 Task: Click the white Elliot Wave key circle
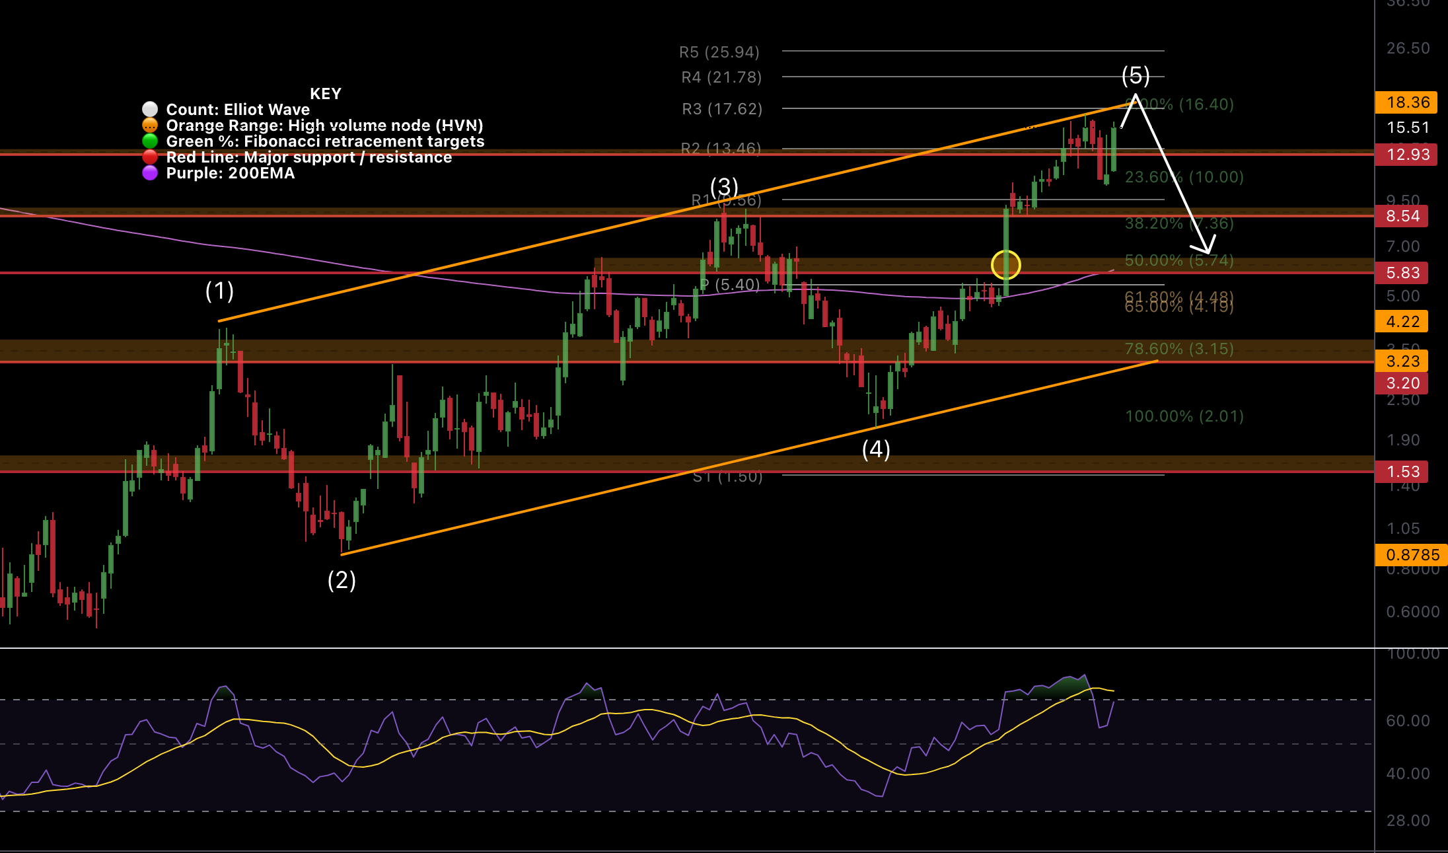[x=150, y=109]
